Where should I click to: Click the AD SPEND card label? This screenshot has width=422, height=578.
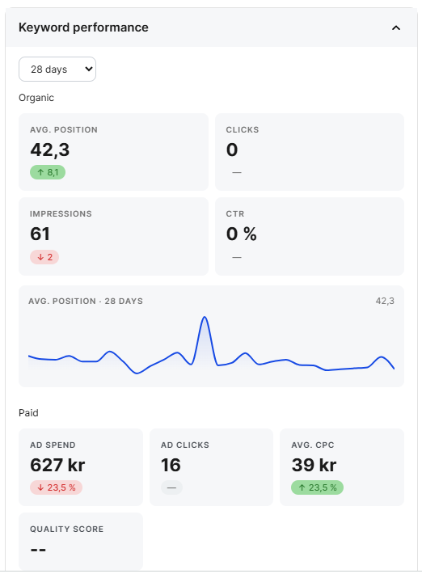(x=53, y=445)
